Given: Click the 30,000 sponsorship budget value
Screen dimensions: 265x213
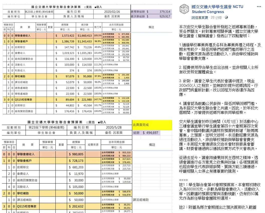Looking at the screenshot, I should click(x=78, y=180).
